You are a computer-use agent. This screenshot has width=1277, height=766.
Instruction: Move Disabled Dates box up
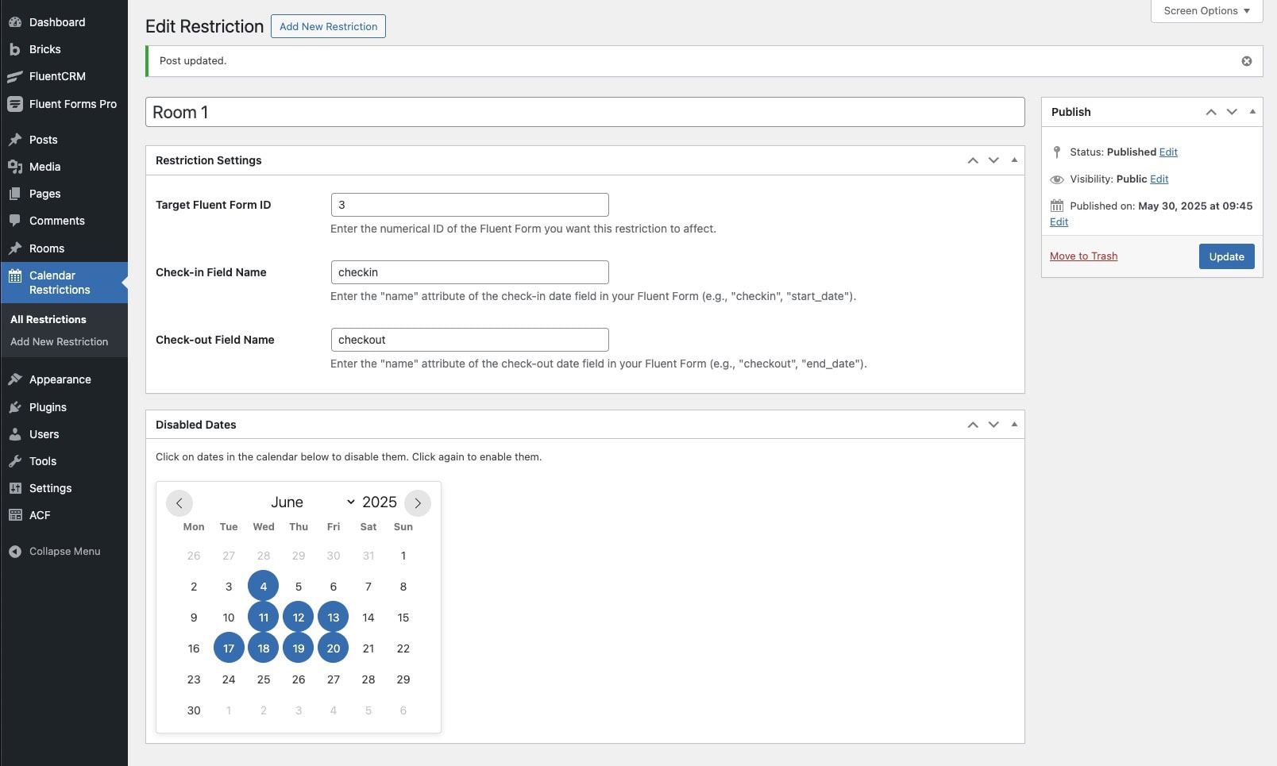click(973, 425)
